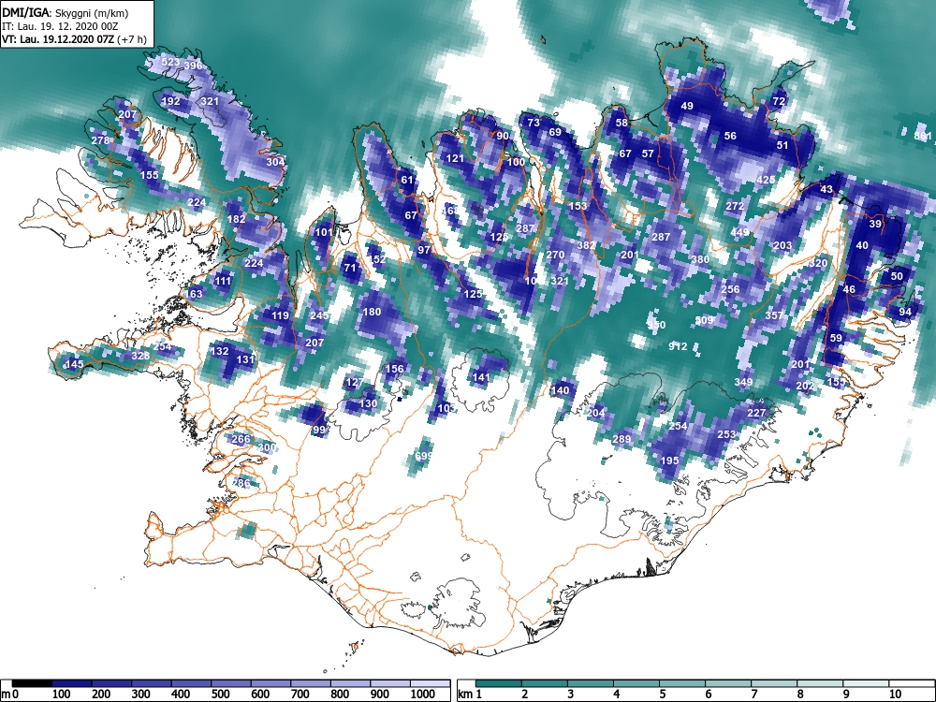
Task: Click the map reading 51
Action: [782, 145]
